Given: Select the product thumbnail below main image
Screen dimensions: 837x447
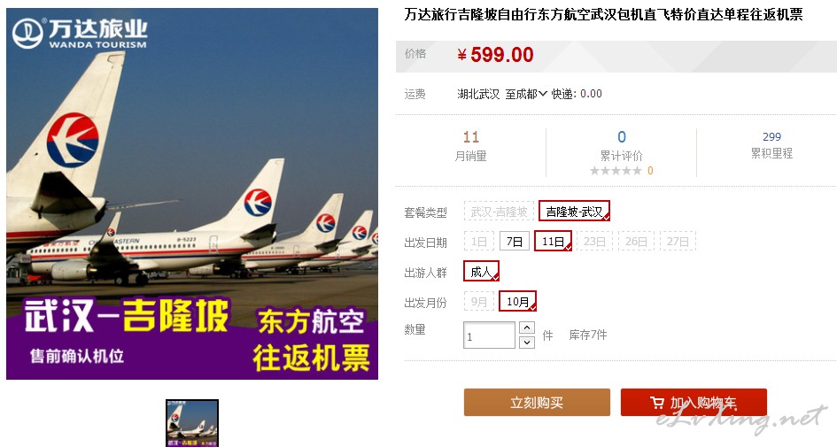Looking at the screenshot, I should coord(191,423).
